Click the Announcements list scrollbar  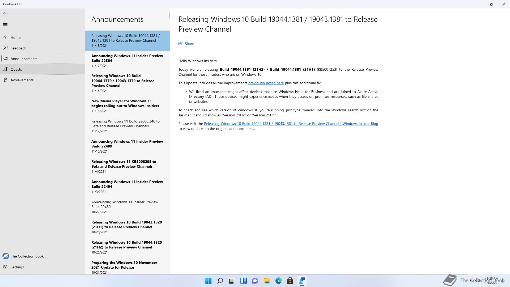click(169, 16)
